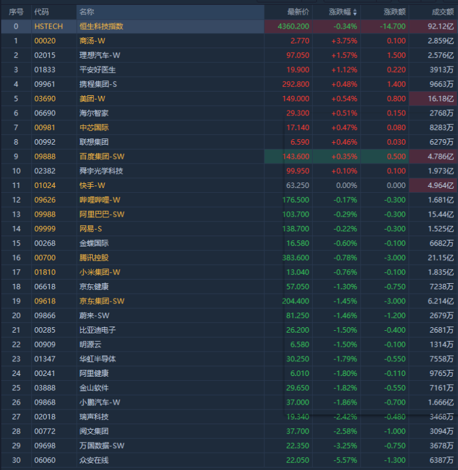Click turnover 15.44亿 for 阿里巴巴-SW
Screen dimensions: 458x470
441,214
